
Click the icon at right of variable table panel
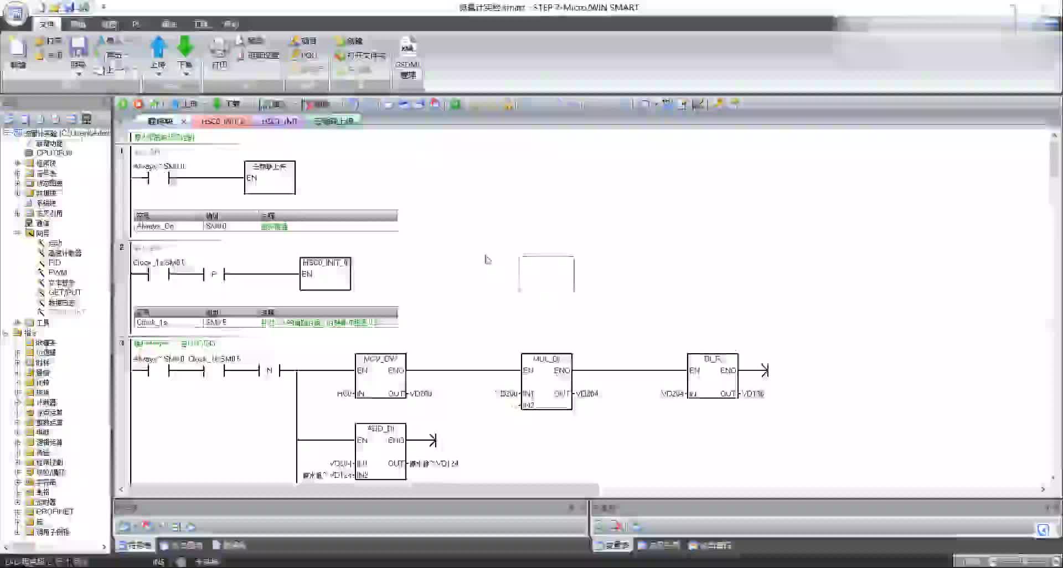(x=1043, y=530)
